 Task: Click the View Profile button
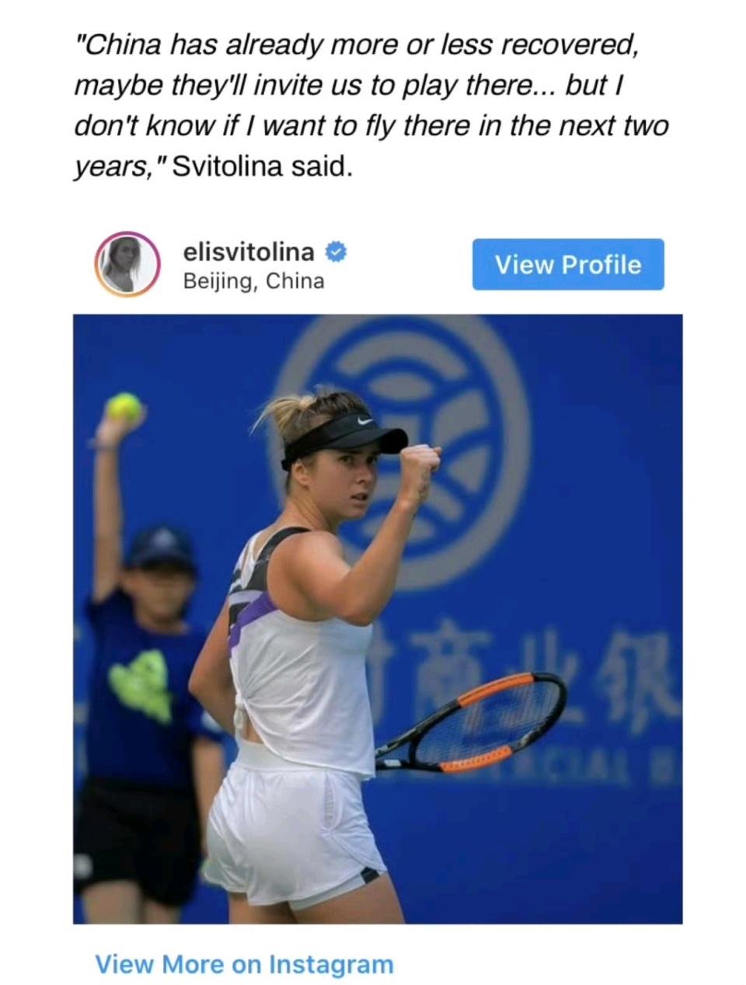pyautogui.click(x=568, y=264)
